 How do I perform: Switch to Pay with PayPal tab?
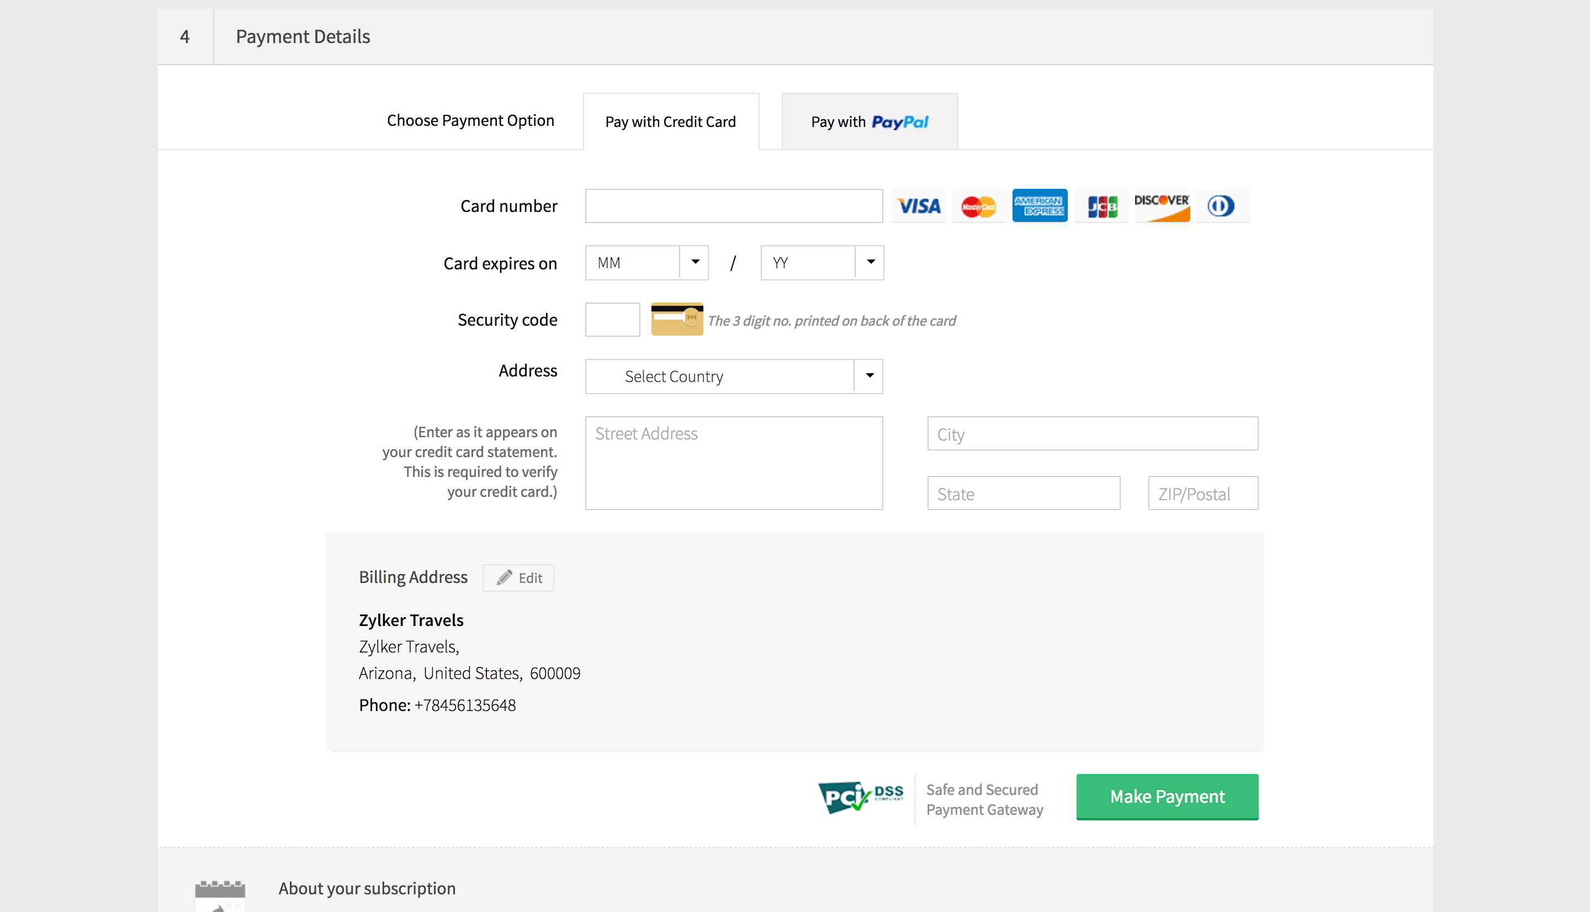click(x=869, y=122)
